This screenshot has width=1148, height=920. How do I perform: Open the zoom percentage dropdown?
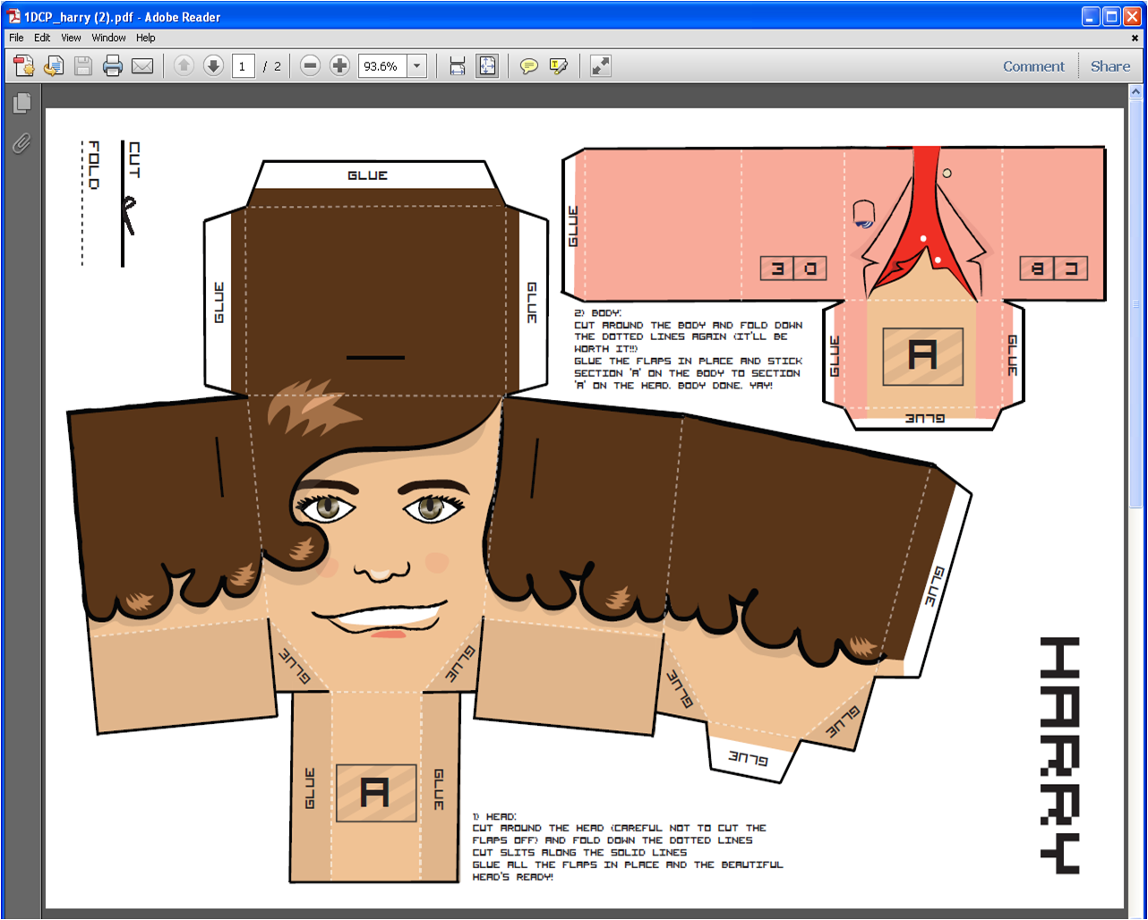pyautogui.click(x=416, y=65)
